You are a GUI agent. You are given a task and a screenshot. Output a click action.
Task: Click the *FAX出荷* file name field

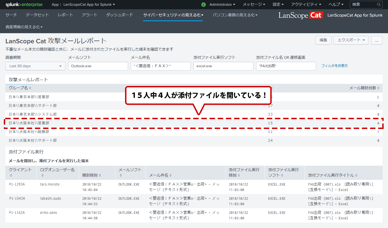pyautogui.click(x=286, y=66)
